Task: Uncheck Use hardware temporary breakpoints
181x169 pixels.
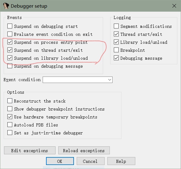Action: (10, 117)
